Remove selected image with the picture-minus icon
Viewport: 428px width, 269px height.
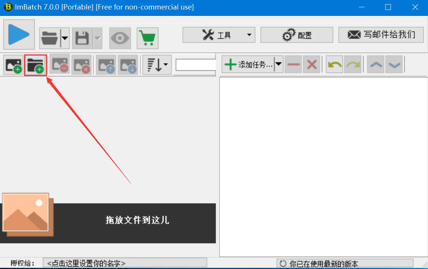60,65
